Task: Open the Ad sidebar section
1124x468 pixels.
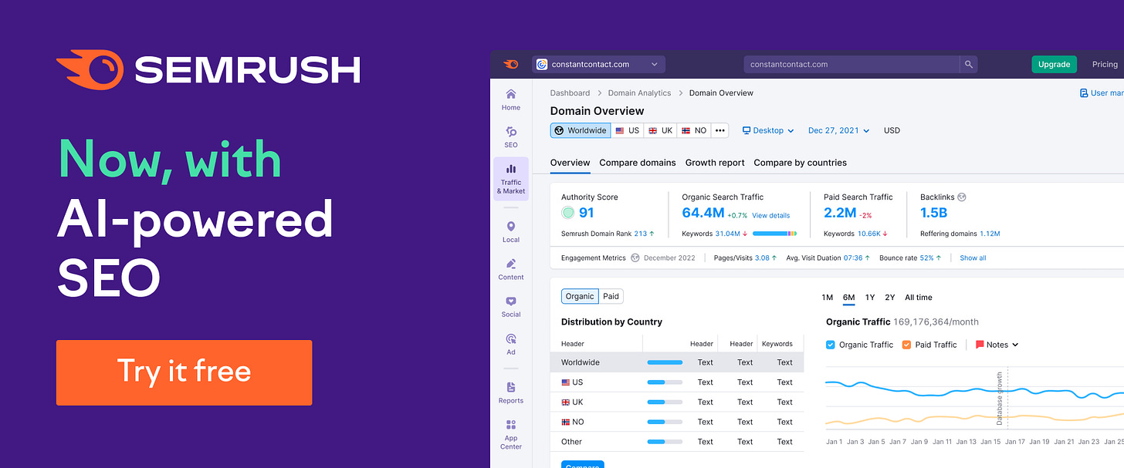Action: tap(511, 344)
